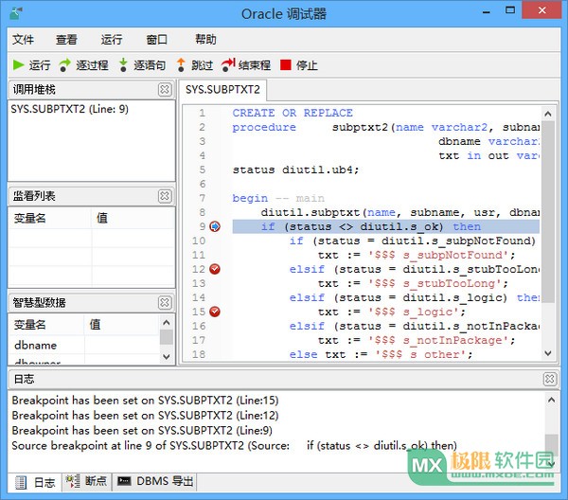Click the code editor vertical scrollbar thumb

click(x=548, y=211)
